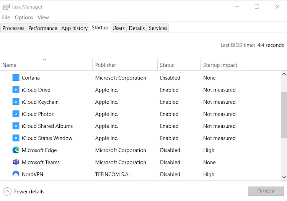The width and height of the screenshot is (287, 201).
Task: Switch to the Processes tab
Action: 13,28
